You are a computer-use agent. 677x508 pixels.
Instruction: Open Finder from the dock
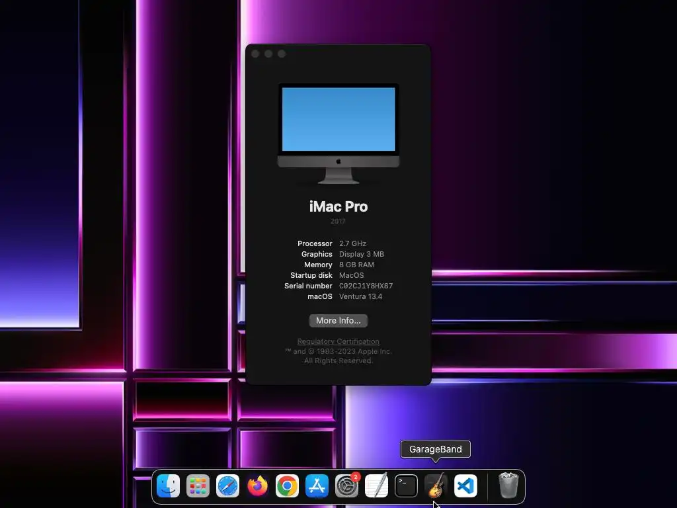click(x=168, y=486)
